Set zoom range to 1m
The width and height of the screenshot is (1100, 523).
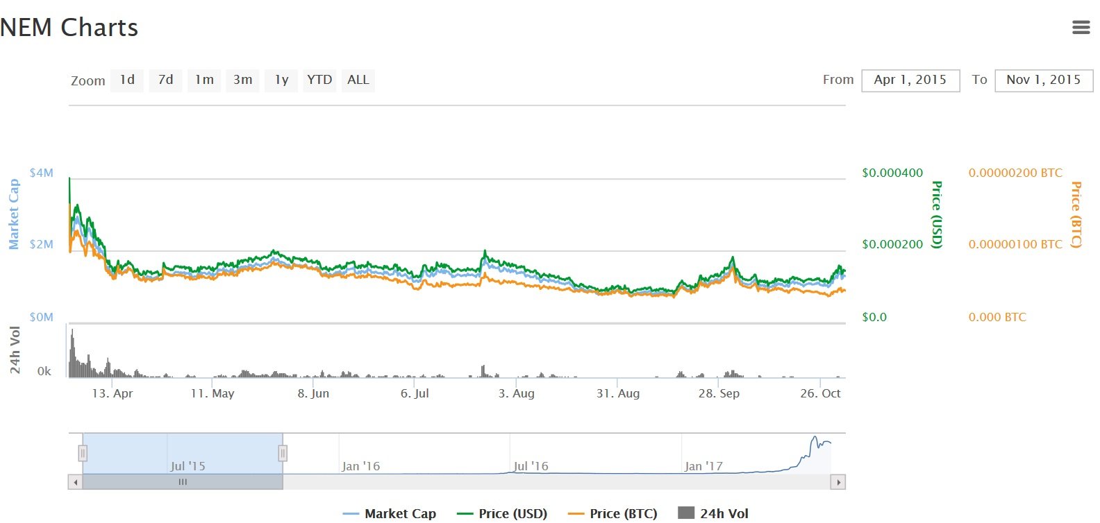(x=204, y=80)
